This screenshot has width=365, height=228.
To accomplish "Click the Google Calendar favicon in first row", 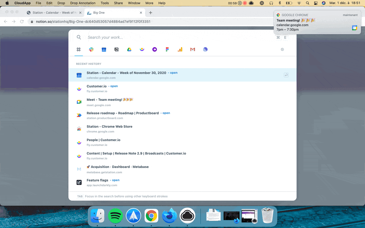I will click(x=79, y=75).
